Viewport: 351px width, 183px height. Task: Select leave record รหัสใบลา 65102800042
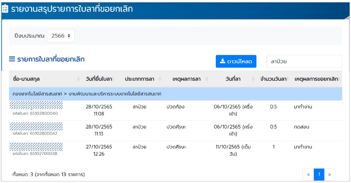(x=35, y=133)
